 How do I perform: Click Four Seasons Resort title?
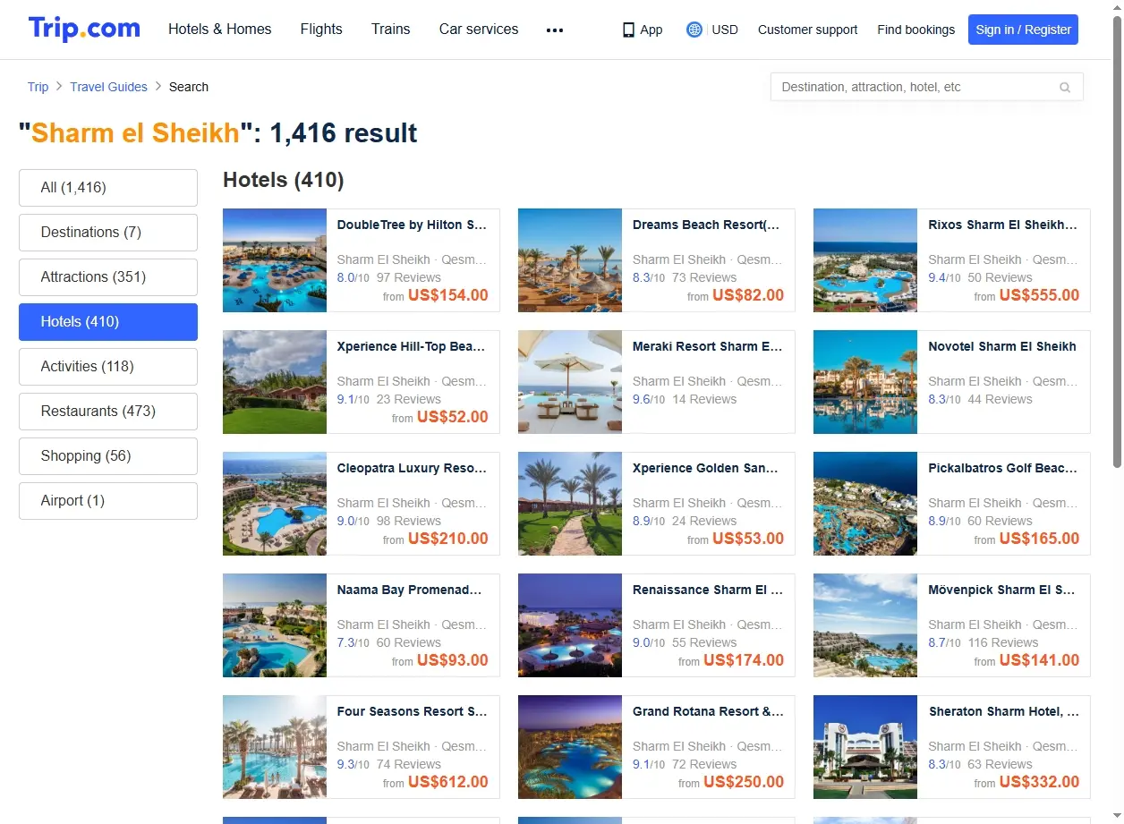412,711
